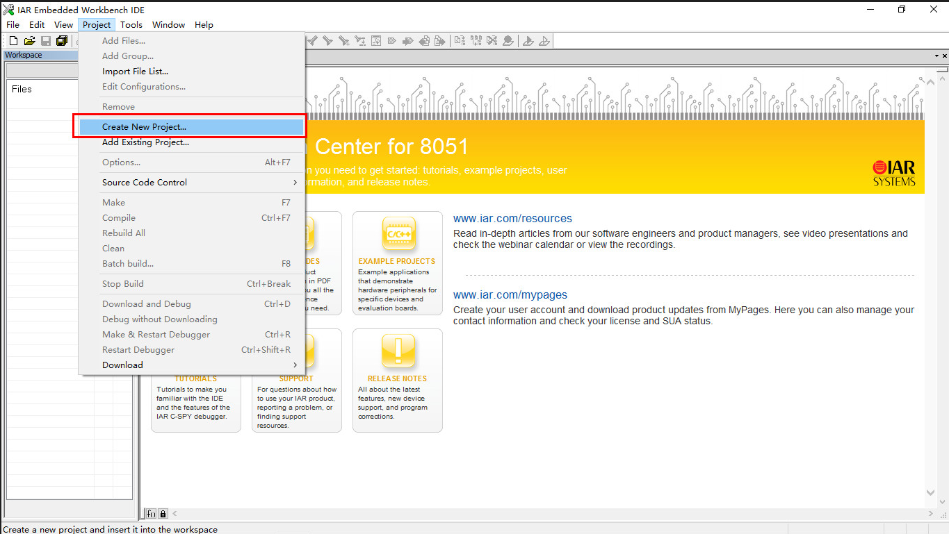Open the Example Projects tile icon
The width and height of the screenshot is (949, 534).
(x=398, y=234)
